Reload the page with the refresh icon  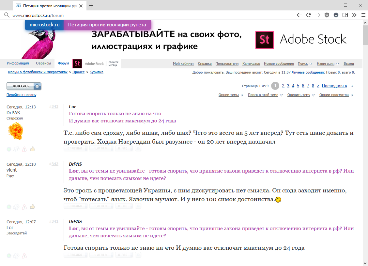(309, 15)
